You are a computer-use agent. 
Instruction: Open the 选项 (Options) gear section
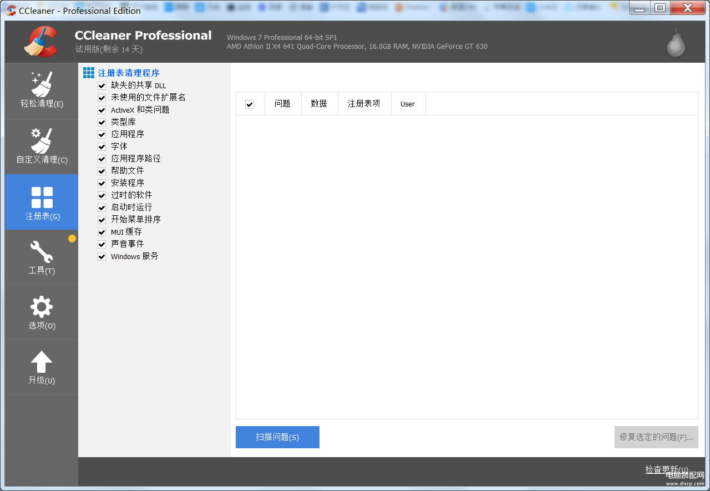coord(42,312)
